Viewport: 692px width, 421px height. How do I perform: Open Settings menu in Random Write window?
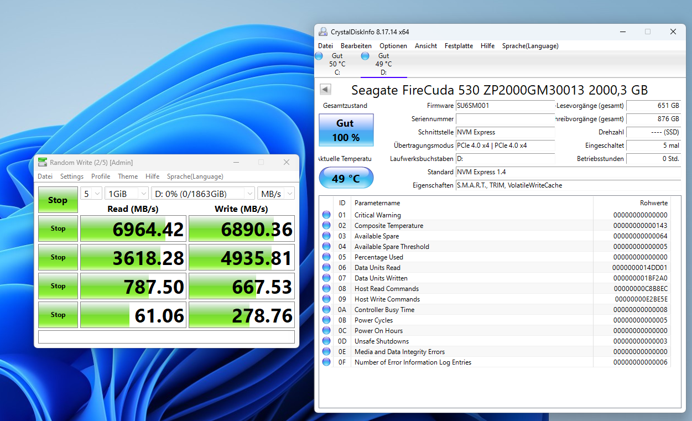72,176
